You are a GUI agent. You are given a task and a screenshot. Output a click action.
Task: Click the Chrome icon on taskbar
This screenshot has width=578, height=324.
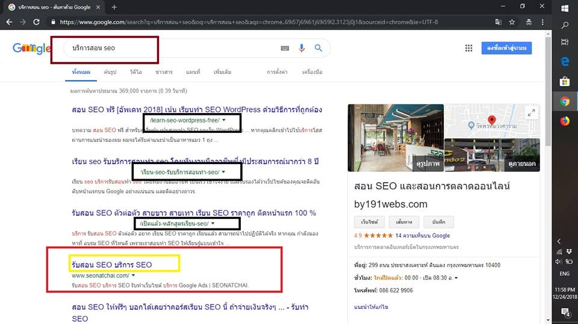click(x=565, y=101)
